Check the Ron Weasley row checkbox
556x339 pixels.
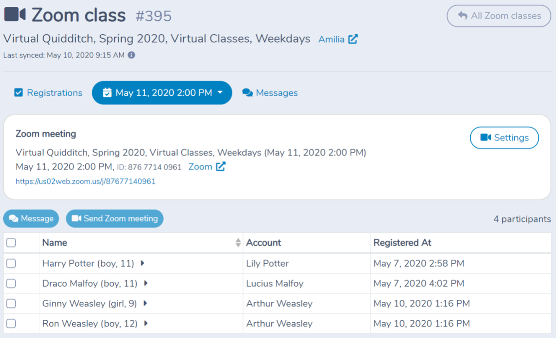point(11,323)
